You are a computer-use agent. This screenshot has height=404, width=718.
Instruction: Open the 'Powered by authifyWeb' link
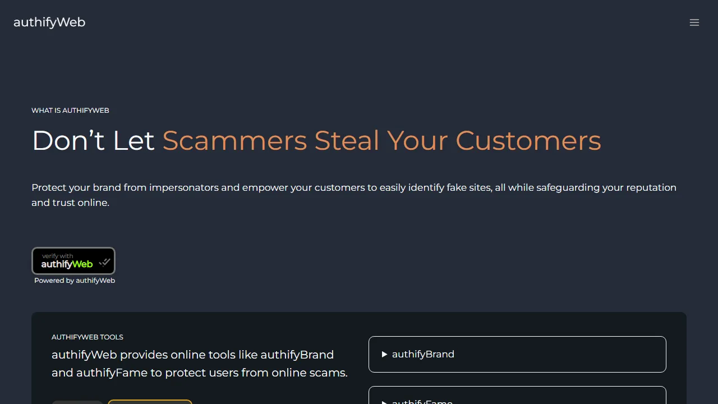[x=75, y=280]
